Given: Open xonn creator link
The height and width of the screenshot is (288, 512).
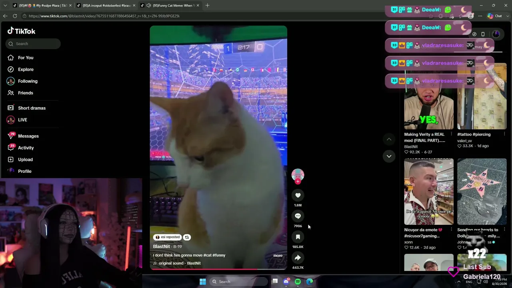Looking at the screenshot, I should [408, 242].
